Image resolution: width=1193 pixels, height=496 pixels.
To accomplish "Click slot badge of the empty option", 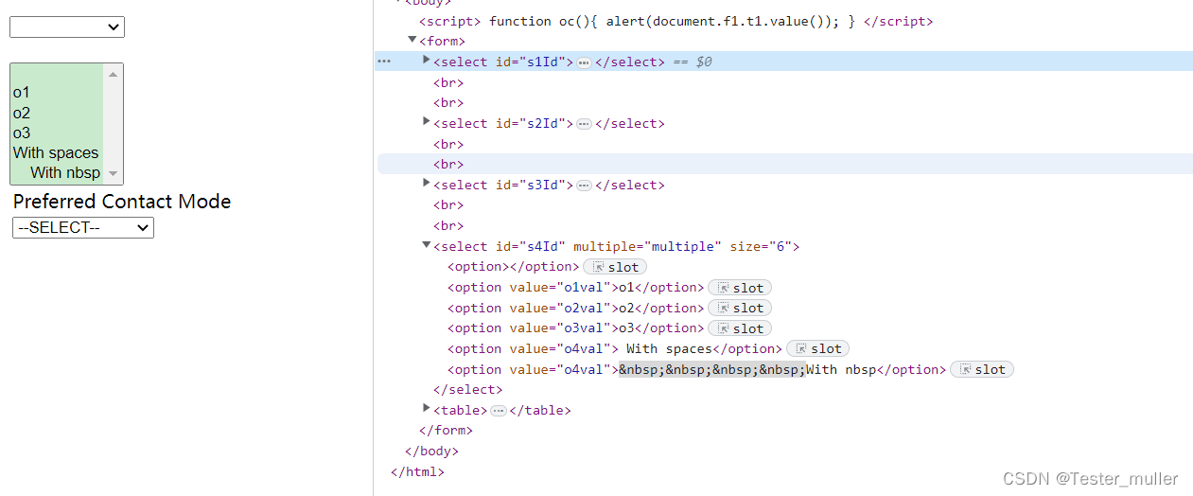I will [x=615, y=267].
